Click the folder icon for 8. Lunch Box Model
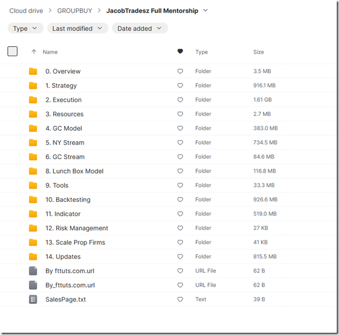 (33, 171)
